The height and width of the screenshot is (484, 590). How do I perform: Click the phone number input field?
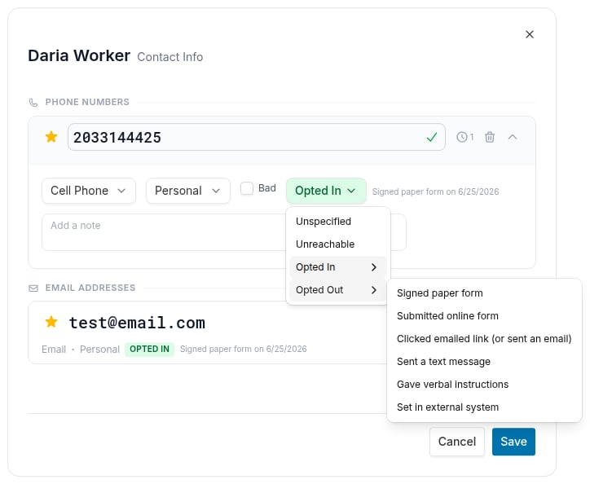[257, 137]
